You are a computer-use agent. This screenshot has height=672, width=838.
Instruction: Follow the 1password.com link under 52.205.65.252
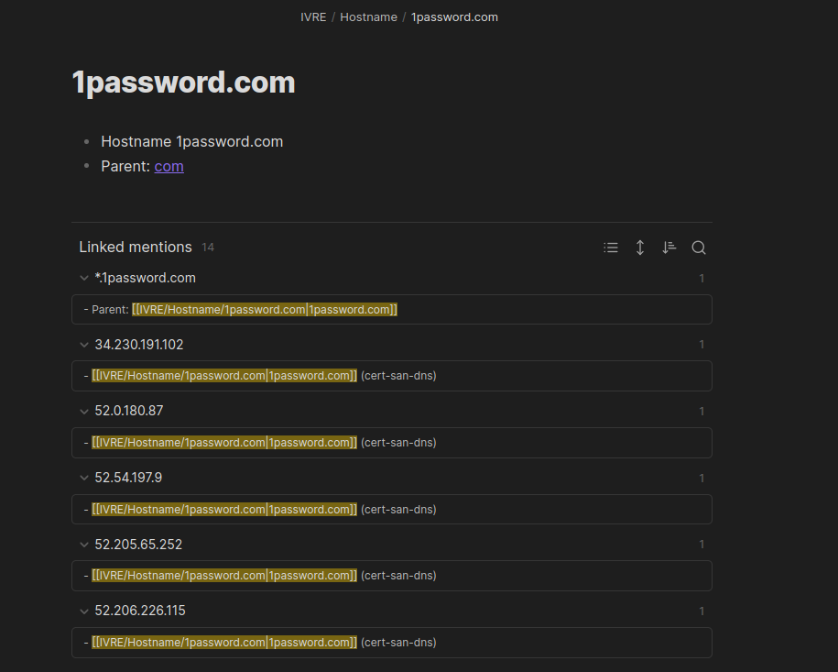pyautogui.click(x=223, y=575)
